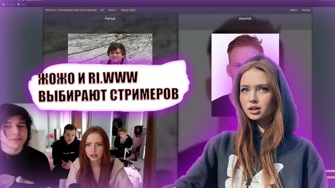Image resolution: width=335 pixels, height=188 pixels.
Task: Choose the silazhik candidate photo
Action: tap(245, 75)
